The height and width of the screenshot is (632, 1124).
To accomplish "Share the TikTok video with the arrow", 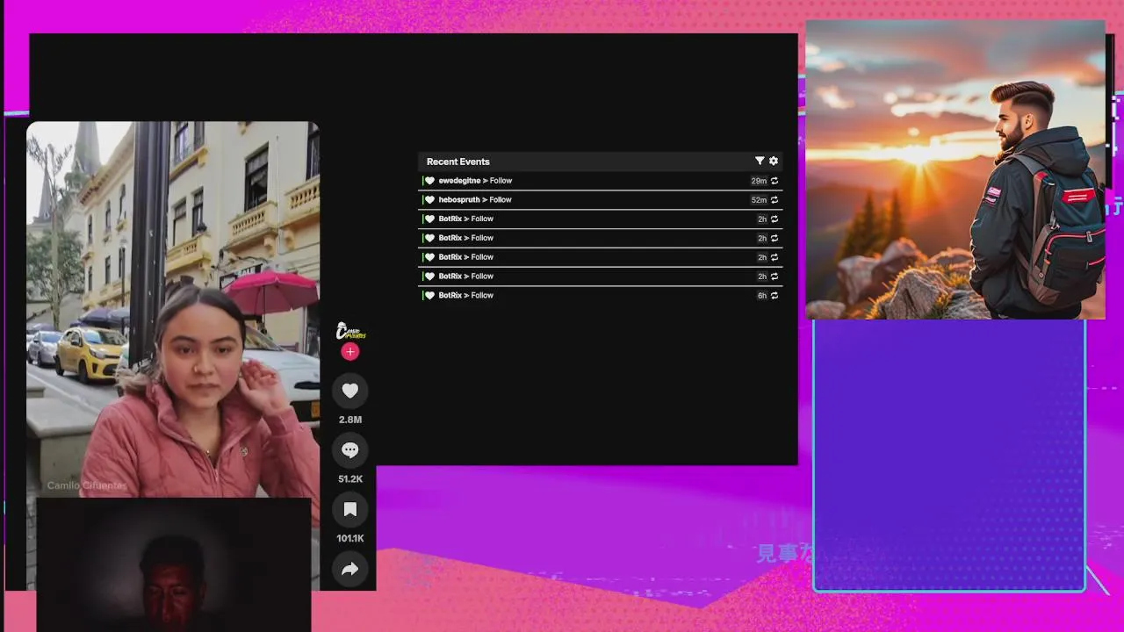I will (350, 569).
